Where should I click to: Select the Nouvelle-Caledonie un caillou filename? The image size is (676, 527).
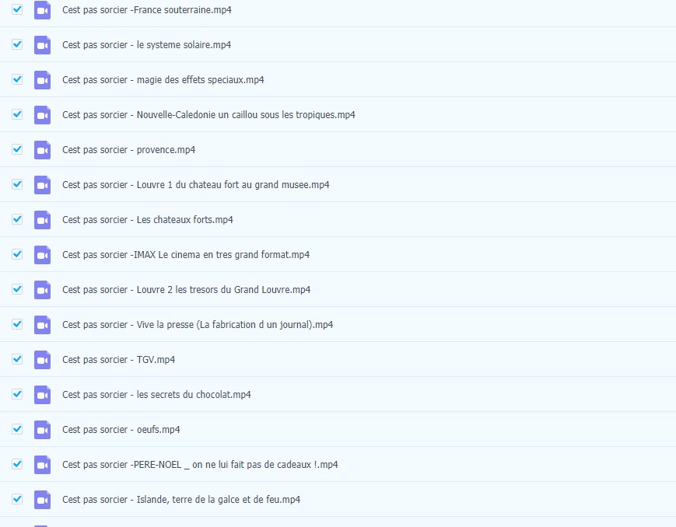[208, 114]
